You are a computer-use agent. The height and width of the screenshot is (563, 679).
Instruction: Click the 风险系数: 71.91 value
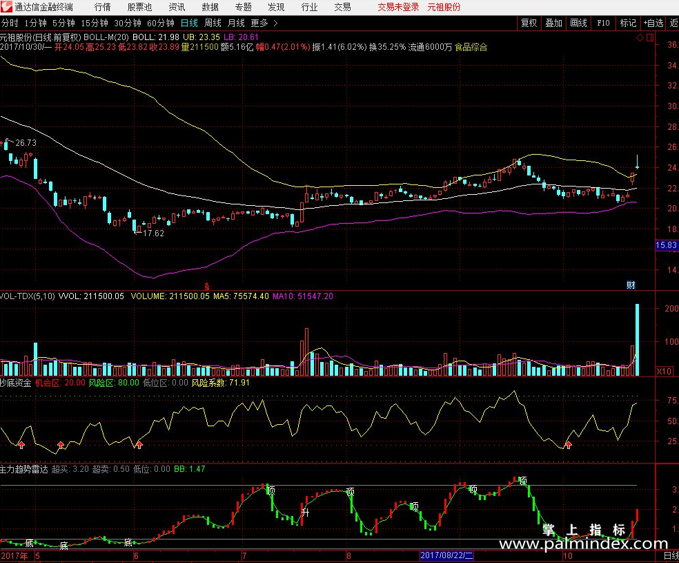coord(220,383)
